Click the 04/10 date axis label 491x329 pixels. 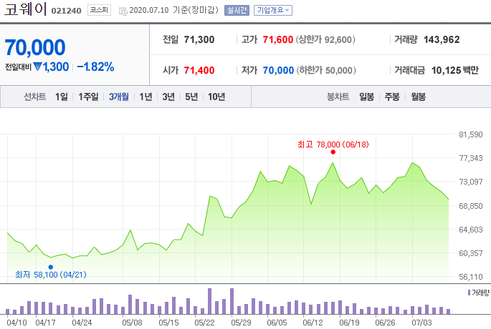(17, 323)
